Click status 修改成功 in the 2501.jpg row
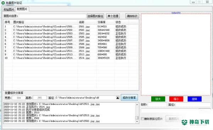Viewport: 213px width, 130px height. pos(121,27)
